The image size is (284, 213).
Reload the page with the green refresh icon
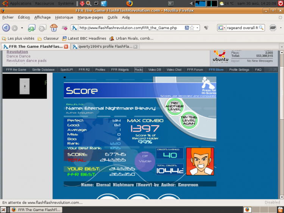click(x=32, y=28)
